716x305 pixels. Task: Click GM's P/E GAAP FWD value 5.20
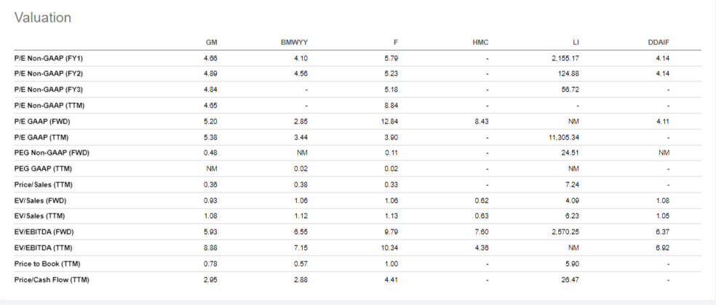210,122
